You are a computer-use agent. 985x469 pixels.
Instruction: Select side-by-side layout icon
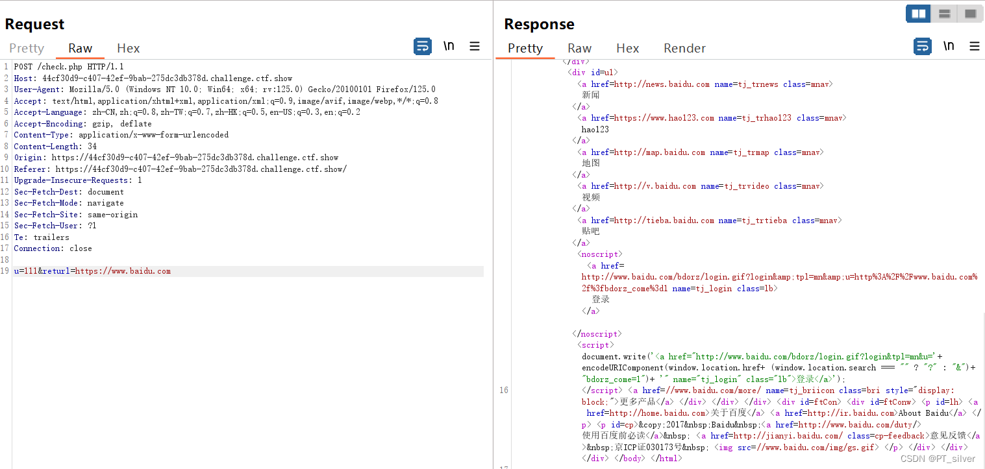(x=918, y=14)
